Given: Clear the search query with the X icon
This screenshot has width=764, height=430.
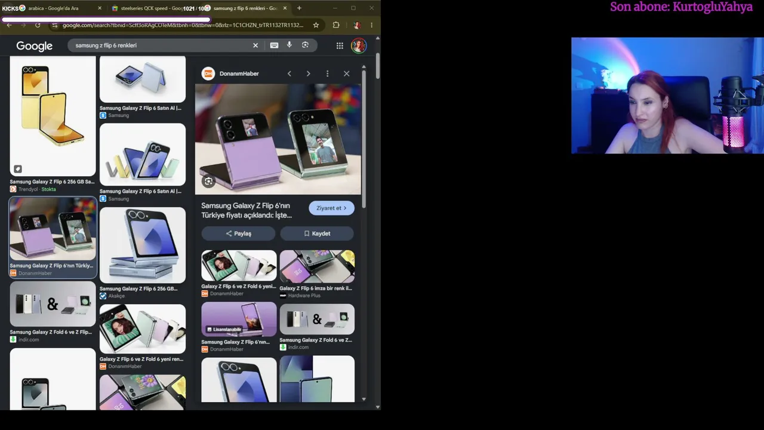Looking at the screenshot, I should (255, 45).
